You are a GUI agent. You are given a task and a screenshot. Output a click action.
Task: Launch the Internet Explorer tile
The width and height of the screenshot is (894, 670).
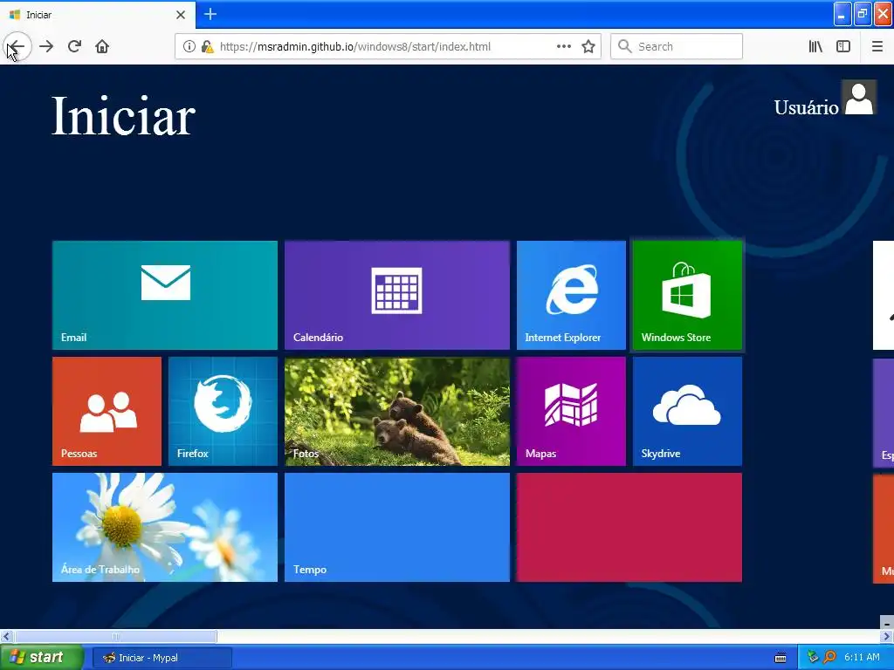571,295
